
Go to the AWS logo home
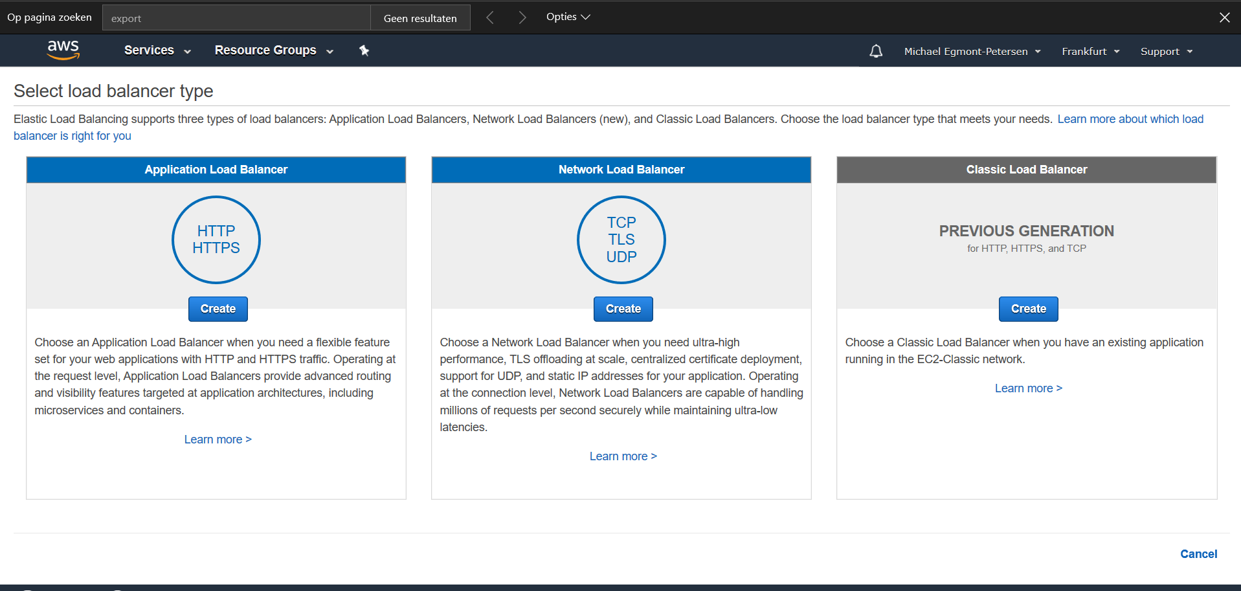[63, 50]
